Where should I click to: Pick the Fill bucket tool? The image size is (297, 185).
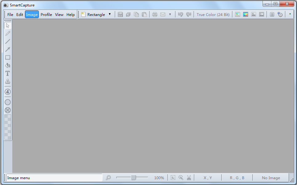(8, 65)
